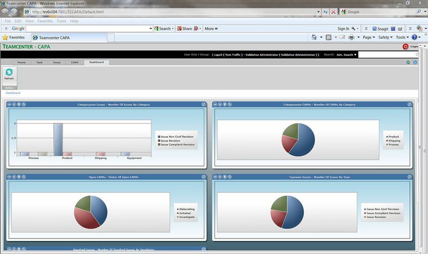The image size is (428, 254).
Task: Click the Google toolbar wrench settings icon
Action: pos(353,29)
